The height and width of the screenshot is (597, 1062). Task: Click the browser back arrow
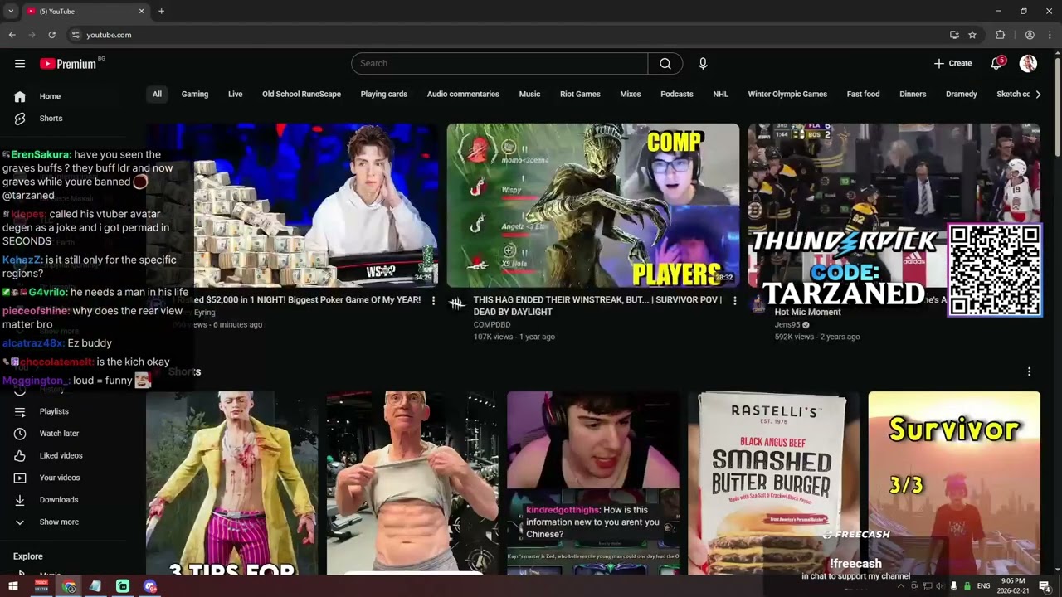coord(12,35)
